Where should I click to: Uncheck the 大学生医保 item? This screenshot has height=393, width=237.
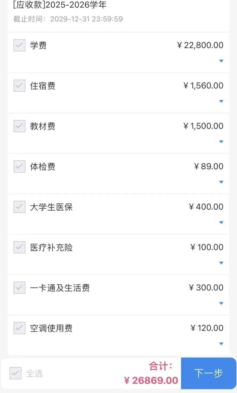(19, 207)
